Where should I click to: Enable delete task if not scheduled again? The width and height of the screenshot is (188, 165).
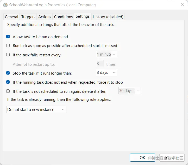pyautogui.click(x=8, y=91)
